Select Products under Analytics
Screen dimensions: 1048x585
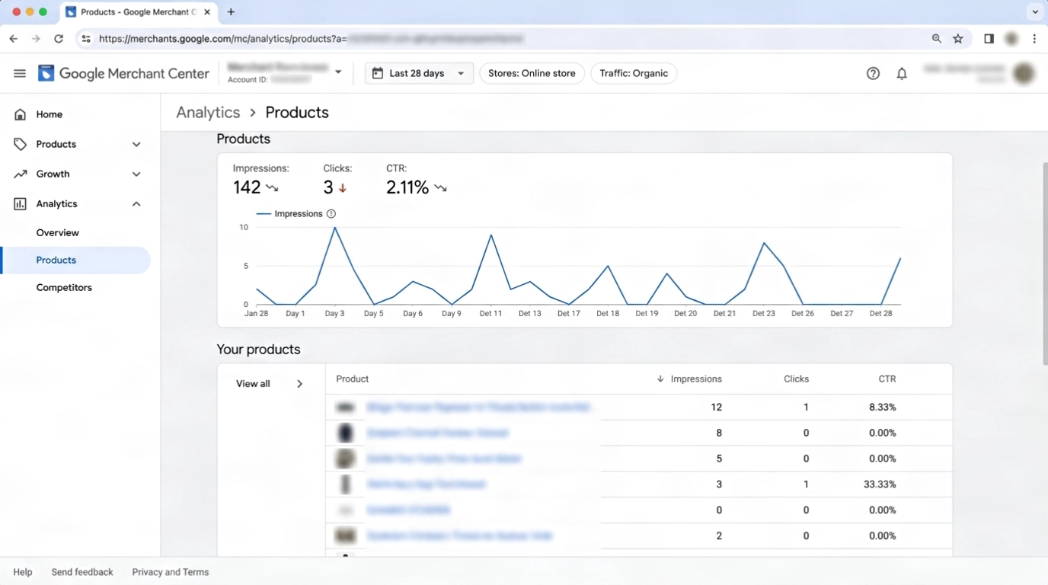pyautogui.click(x=76, y=261)
